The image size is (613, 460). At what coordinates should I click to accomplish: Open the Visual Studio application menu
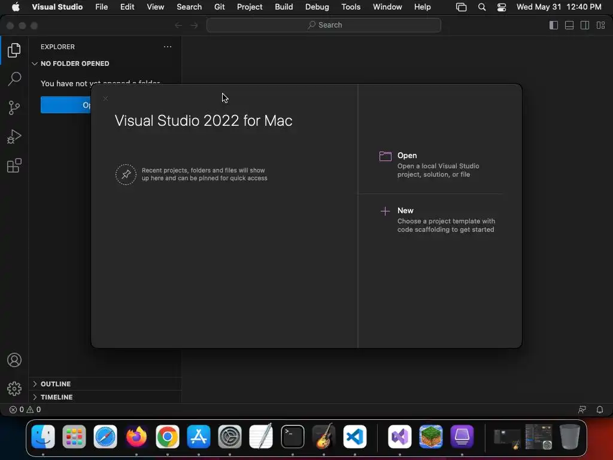tap(57, 7)
